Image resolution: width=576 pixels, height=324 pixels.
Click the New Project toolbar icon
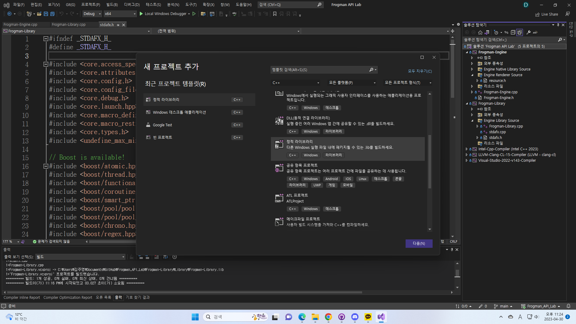coord(29,14)
